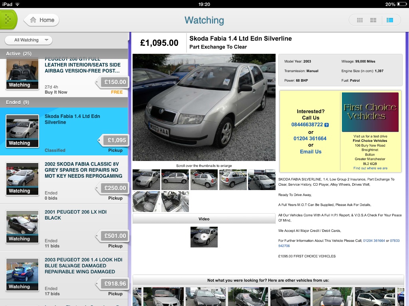Select the fifth forecourt thumbnail
The width and height of the screenshot is (409, 306).
point(262,180)
